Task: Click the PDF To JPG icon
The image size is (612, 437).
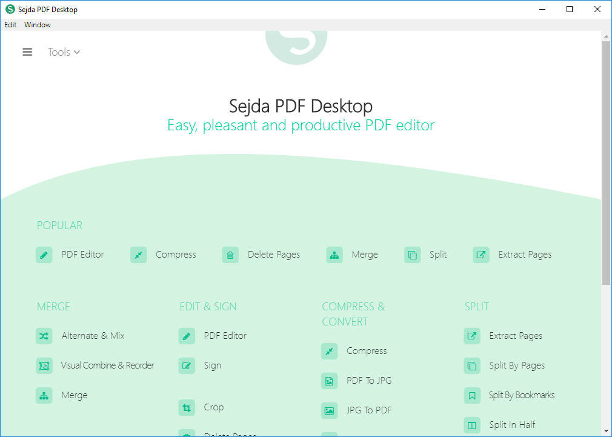Action: [329, 381]
